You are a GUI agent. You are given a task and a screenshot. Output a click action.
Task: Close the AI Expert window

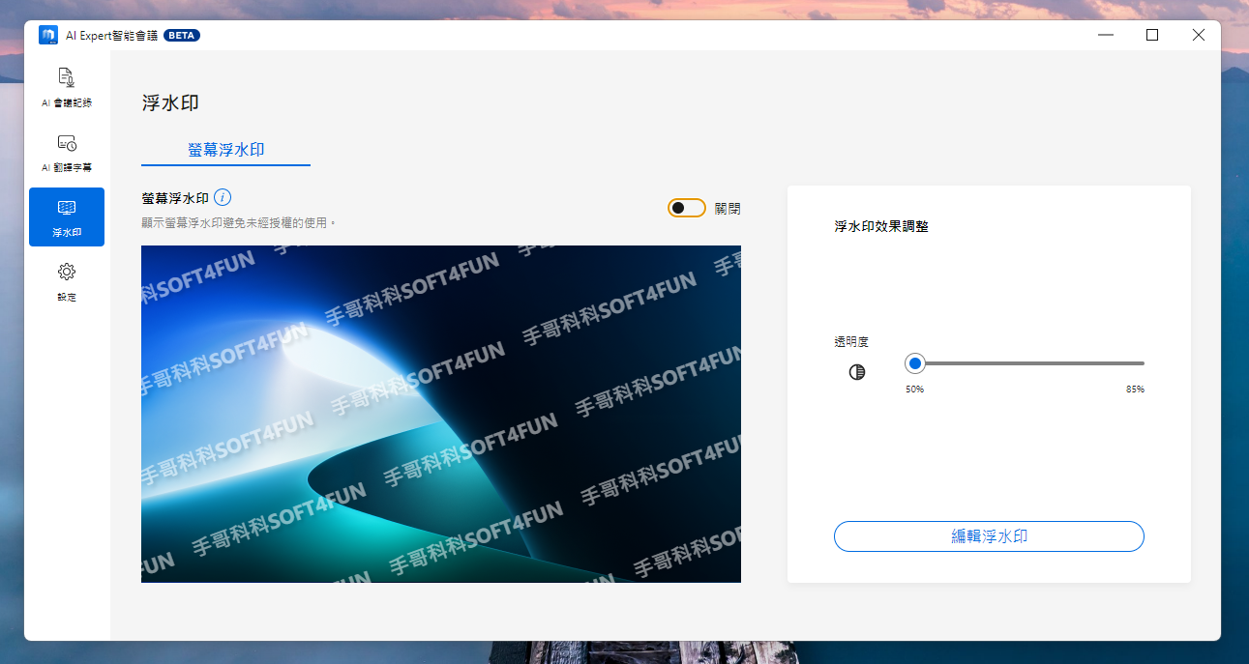(1198, 35)
